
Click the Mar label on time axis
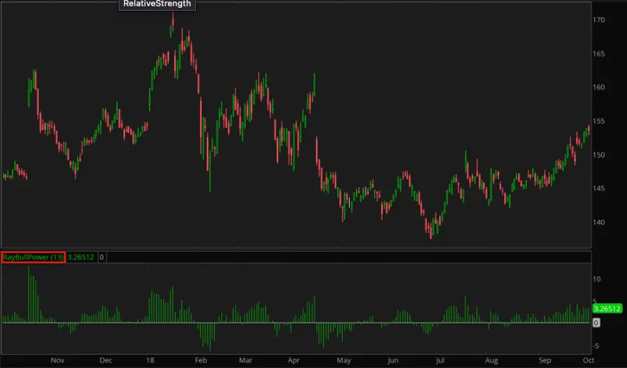point(245,360)
